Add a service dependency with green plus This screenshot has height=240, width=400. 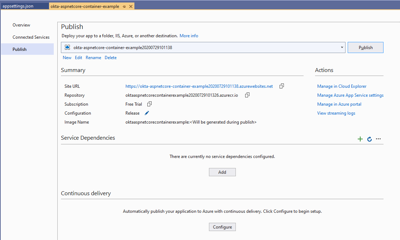click(x=360, y=139)
